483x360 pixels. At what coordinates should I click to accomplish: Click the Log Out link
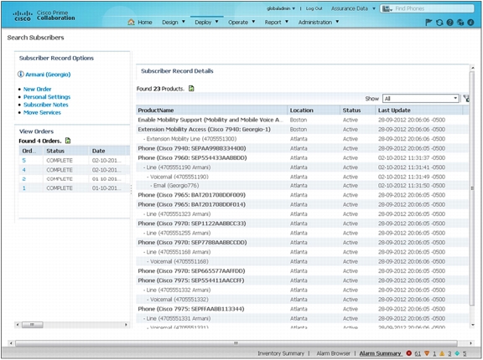[x=314, y=8]
